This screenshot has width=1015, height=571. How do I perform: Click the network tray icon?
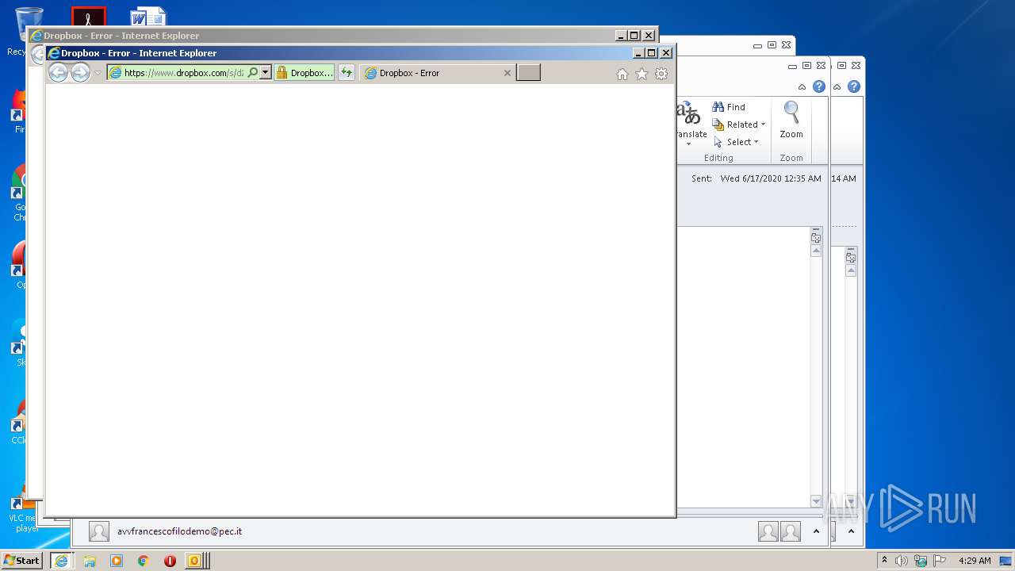921,560
